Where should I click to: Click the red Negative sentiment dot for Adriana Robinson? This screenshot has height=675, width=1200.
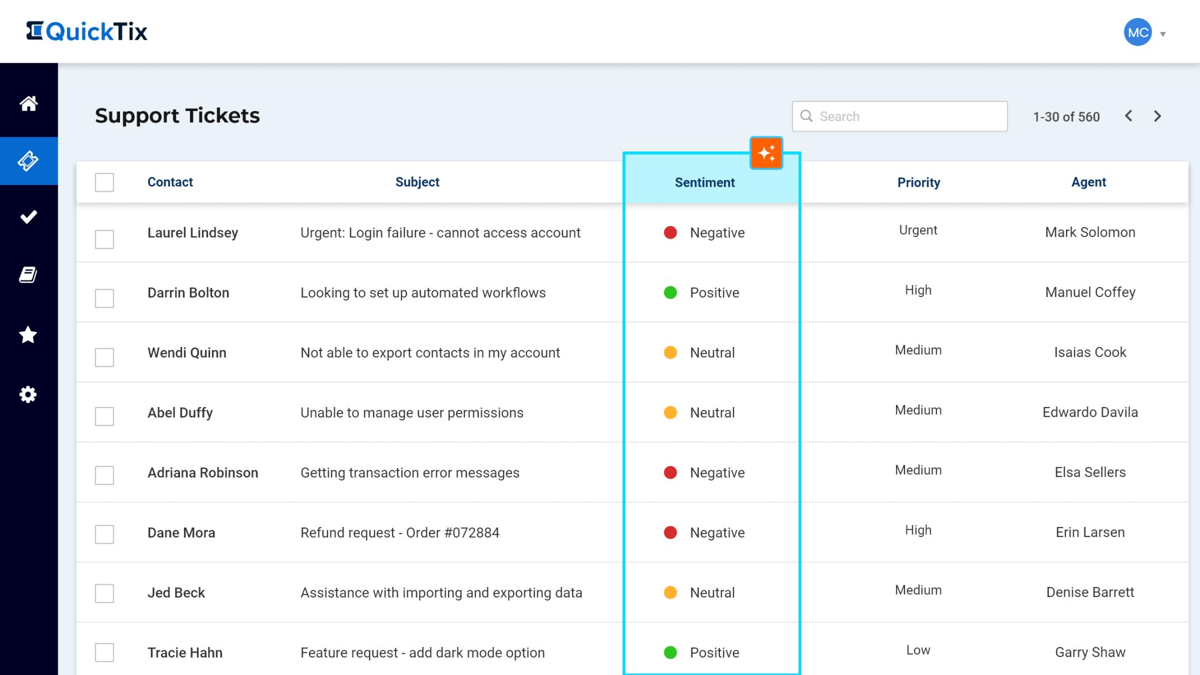point(670,472)
